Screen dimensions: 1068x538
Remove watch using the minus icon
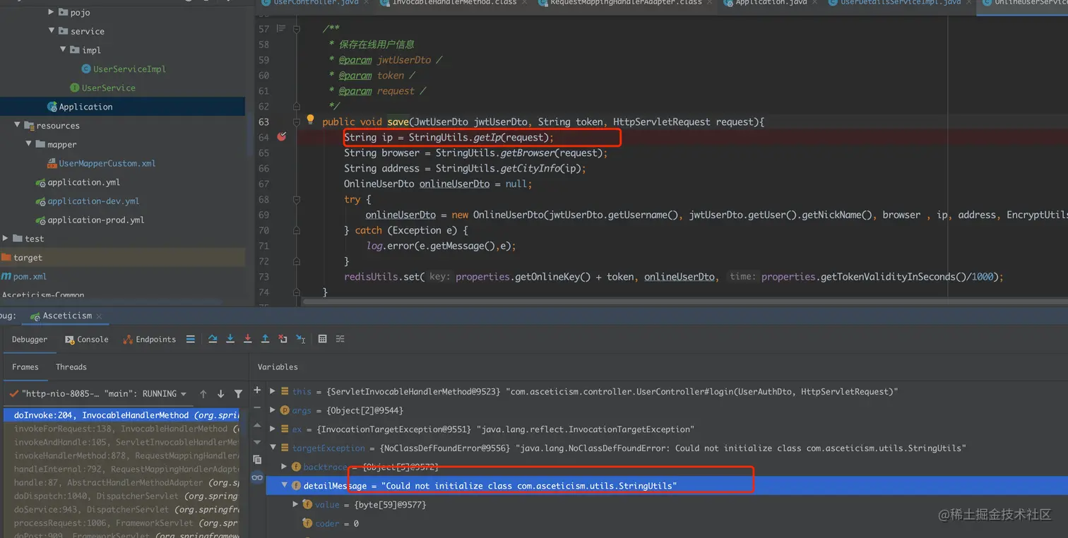click(x=257, y=407)
